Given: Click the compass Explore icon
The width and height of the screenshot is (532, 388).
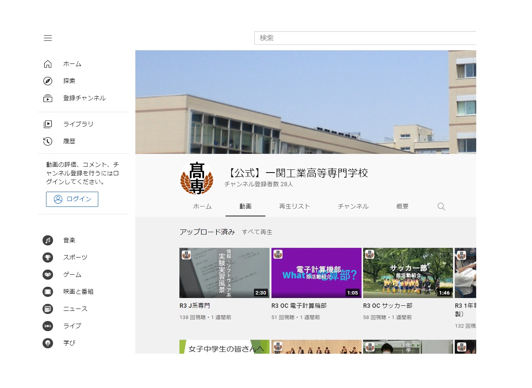Looking at the screenshot, I should pyautogui.click(x=48, y=81).
